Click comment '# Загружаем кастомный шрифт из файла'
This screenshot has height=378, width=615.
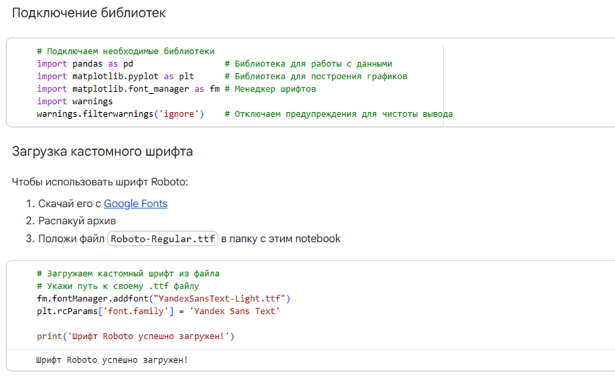pos(128,273)
